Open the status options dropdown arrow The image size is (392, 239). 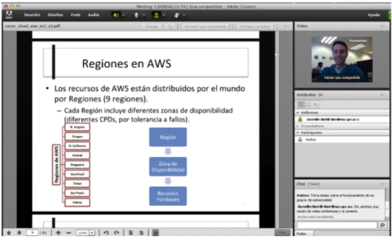point(184,15)
